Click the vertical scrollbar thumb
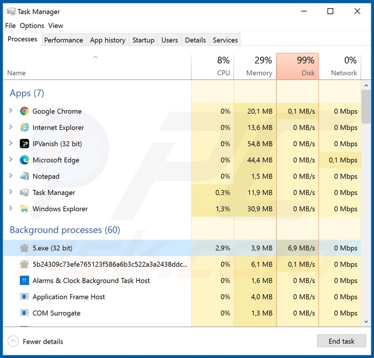374x358 pixels. coord(366,107)
